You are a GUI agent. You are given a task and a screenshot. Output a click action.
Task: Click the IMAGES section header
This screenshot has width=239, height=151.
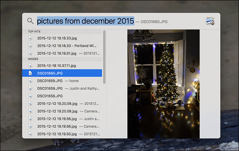point(33,59)
